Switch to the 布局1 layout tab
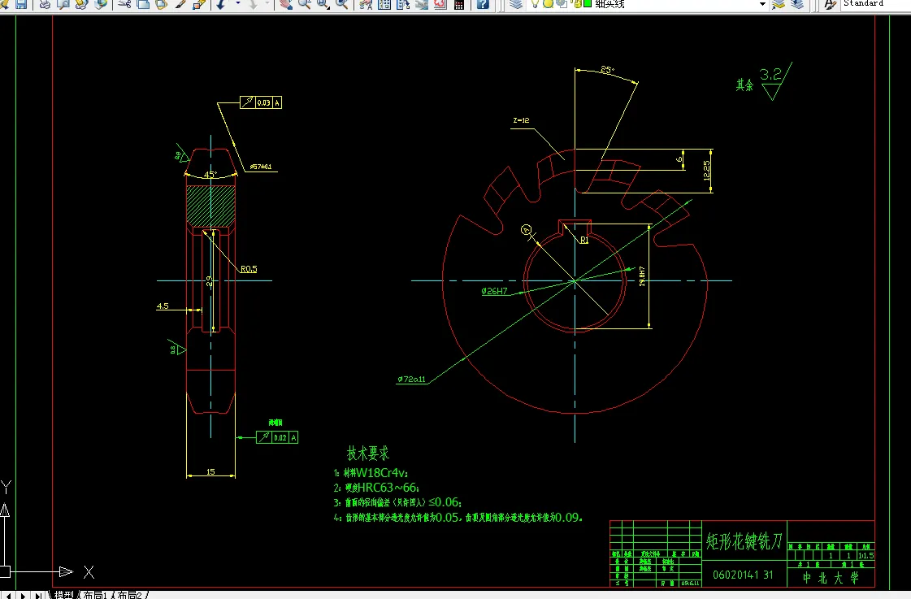The image size is (911, 599). click(x=96, y=595)
